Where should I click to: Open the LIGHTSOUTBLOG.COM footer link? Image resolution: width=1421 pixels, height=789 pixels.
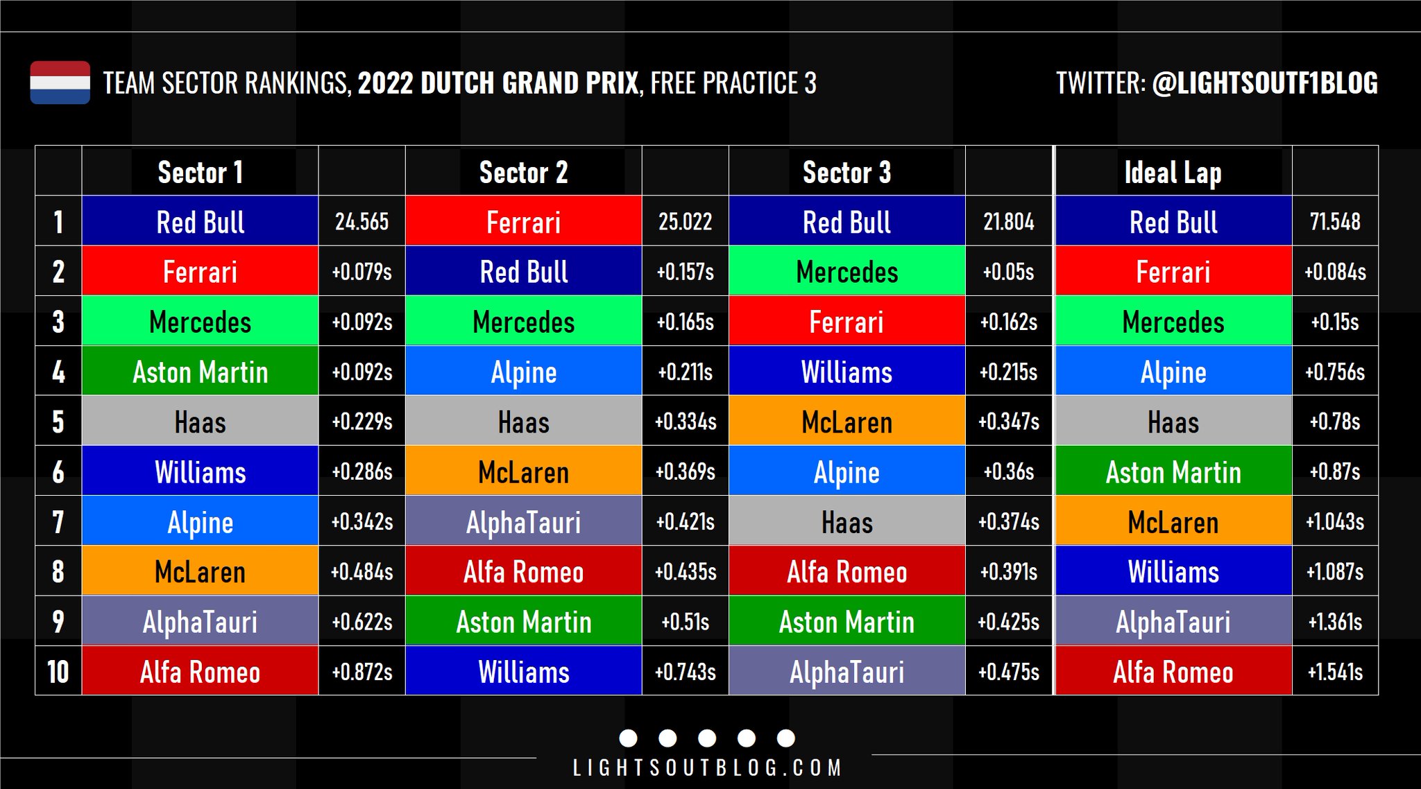[707, 768]
